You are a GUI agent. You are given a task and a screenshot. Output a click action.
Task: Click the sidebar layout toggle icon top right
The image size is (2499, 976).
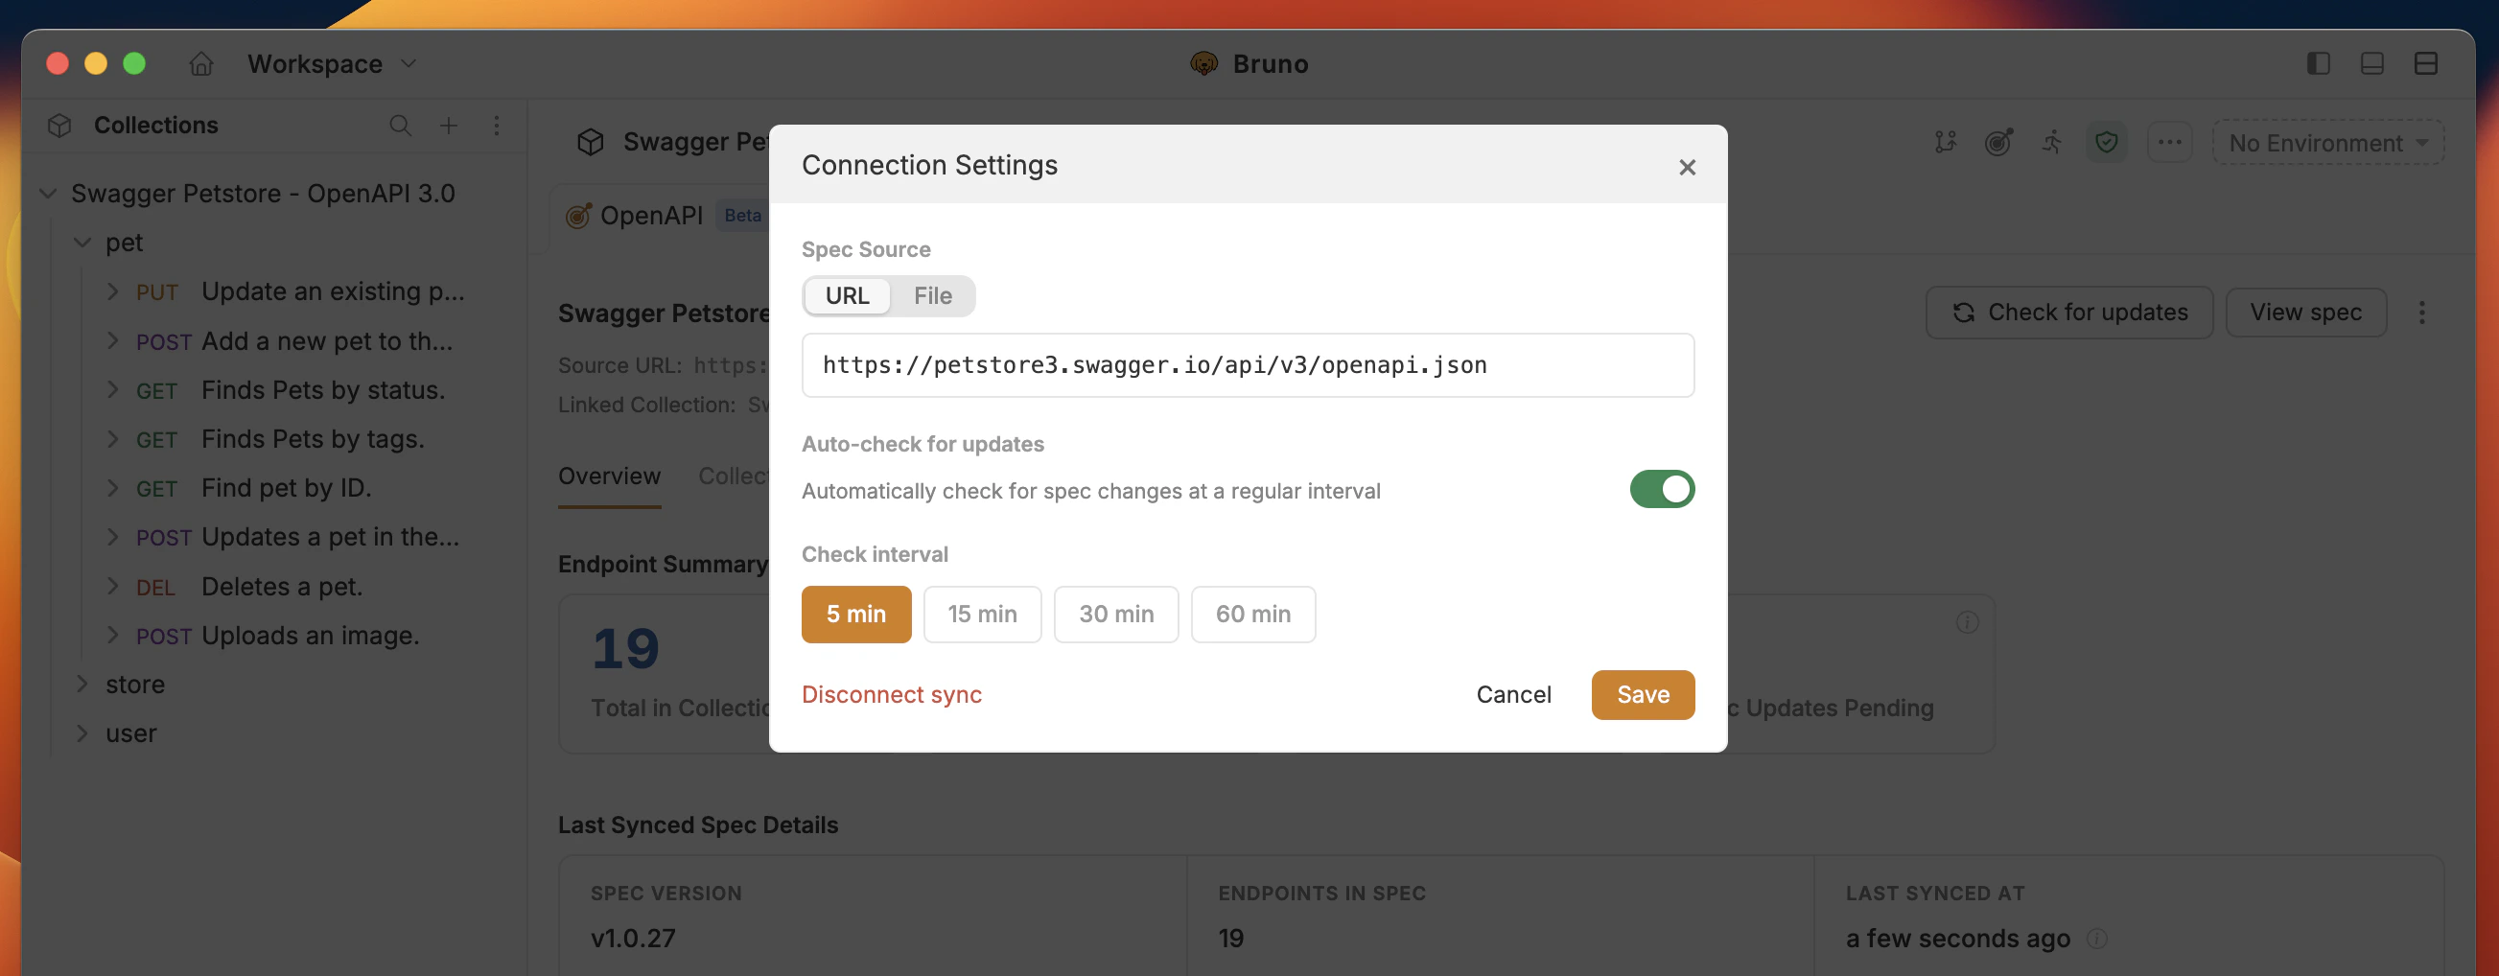(2318, 63)
